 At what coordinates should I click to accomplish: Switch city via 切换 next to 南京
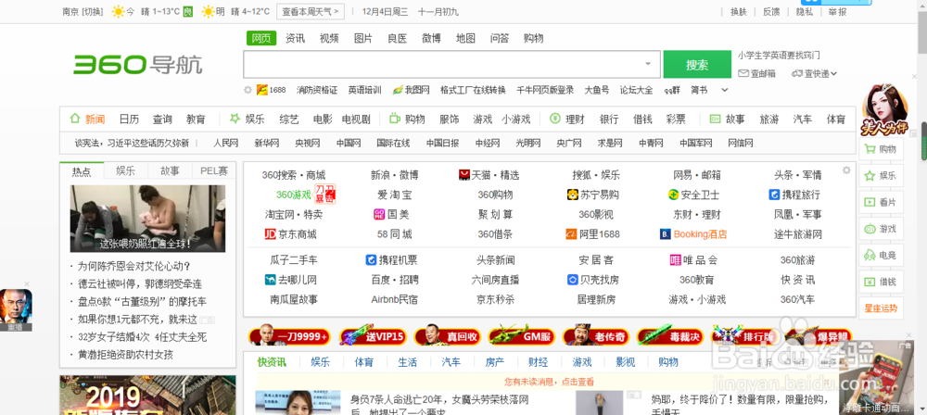92,11
